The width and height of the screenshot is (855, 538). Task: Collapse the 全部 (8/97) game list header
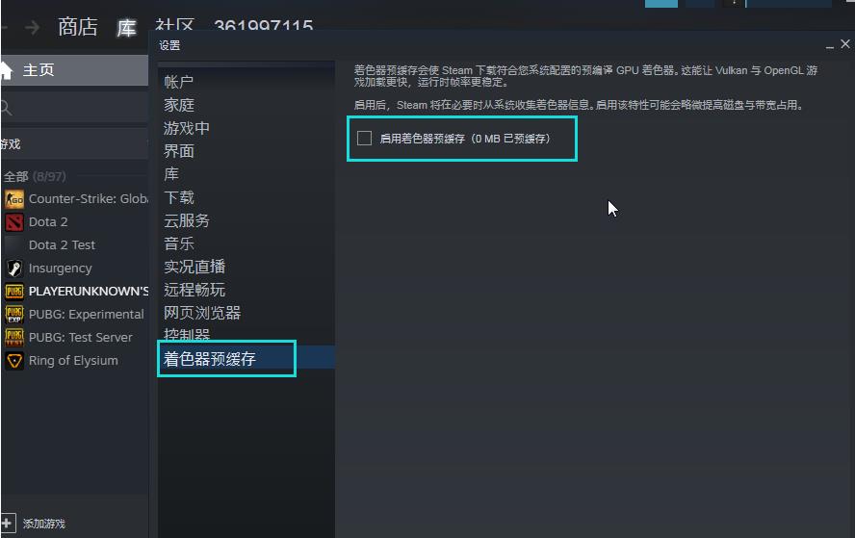pos(35,177)
